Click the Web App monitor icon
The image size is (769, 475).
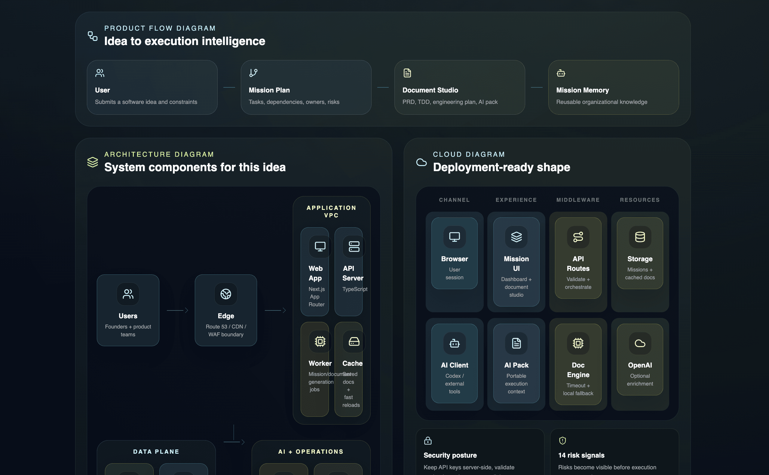click(320, 247)
